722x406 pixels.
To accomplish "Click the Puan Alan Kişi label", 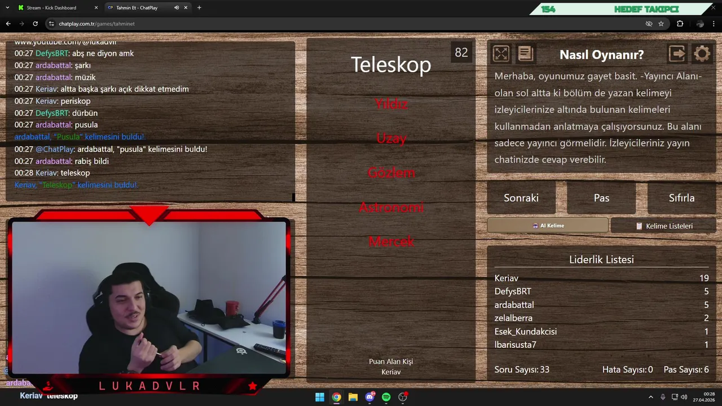I will coord(391,361).
